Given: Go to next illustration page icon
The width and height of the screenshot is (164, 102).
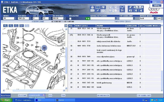Looking at the screenshot, I should point(141,7).
